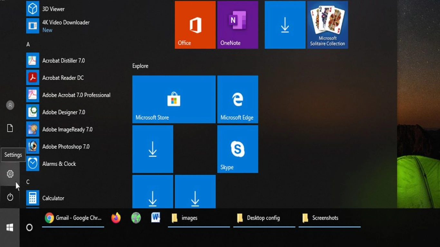The height and width of the screenshot is (247, 440).
Task: Launch 4K Video Downloader icon
Action: coord(33,26)
